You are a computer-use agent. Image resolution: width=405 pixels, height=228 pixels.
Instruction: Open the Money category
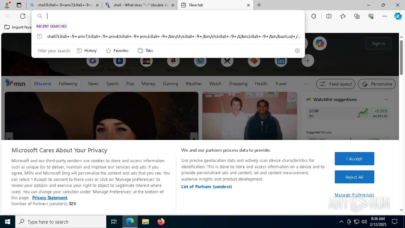click(148, 84)
